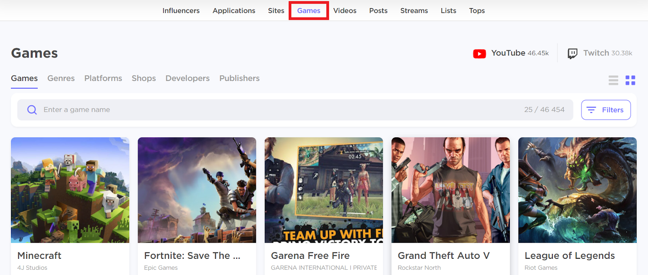The width and height of the screenshot is (648, 275).
Task: Click the GARENA INTERNATIONAL I PRIVATE label
Action: click(x=324, y=268)
